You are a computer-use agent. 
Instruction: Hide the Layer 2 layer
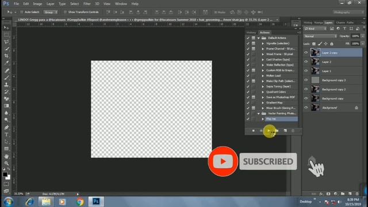306,62
